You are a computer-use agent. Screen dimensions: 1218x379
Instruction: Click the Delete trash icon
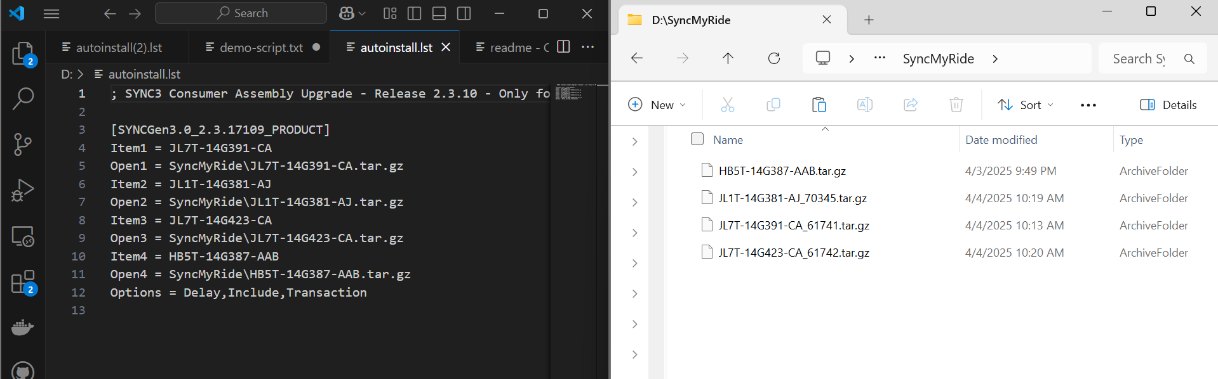coord(956,105)
